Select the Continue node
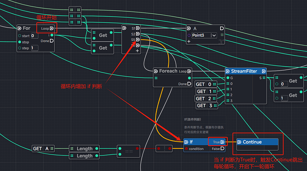The width and height of the screenshot is (307, 171). point(257,144)
